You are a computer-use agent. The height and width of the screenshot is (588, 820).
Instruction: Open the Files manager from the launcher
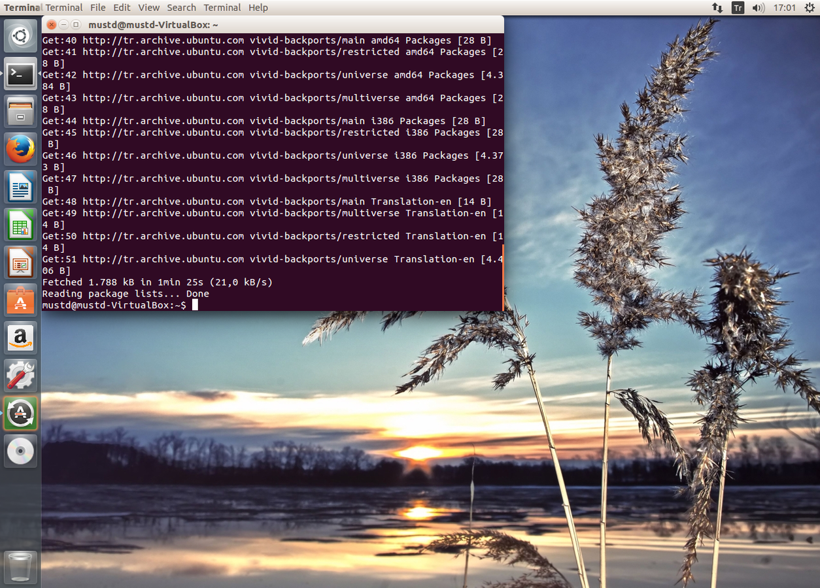20,112
